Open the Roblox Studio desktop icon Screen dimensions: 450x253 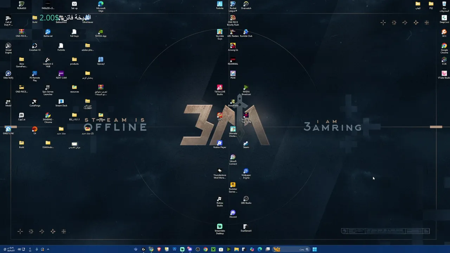point(220,201)
